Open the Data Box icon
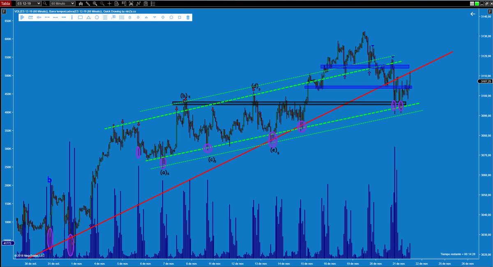Viewport: 493px width, 267px height. click(117, 3)
